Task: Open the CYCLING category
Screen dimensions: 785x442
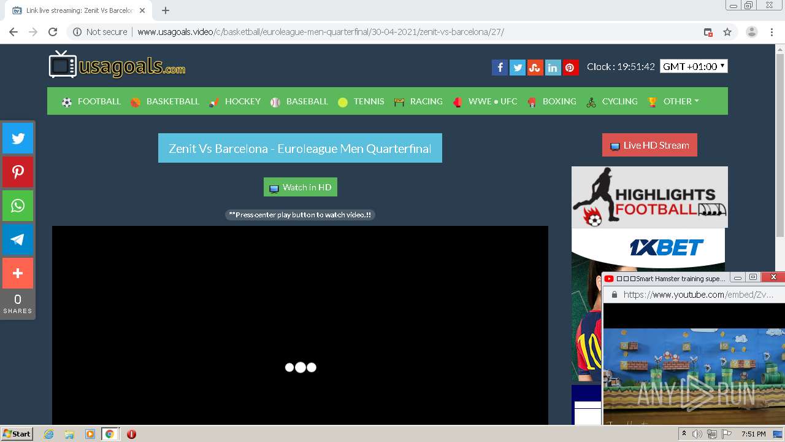Action: click(612, 101)
